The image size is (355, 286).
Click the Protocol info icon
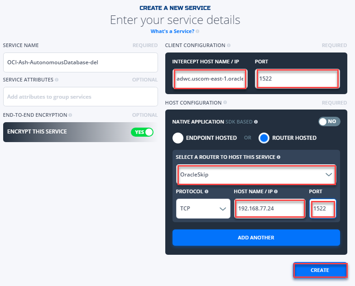[x=206, y=191]
